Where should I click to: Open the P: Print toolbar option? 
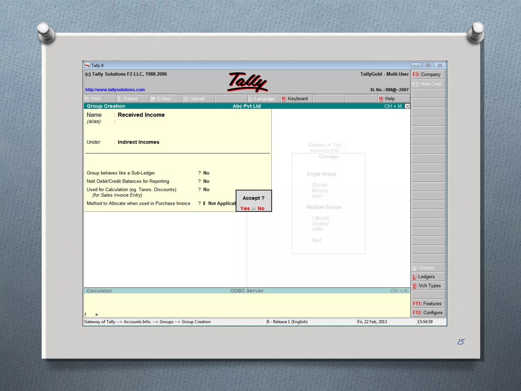(100, 99)
